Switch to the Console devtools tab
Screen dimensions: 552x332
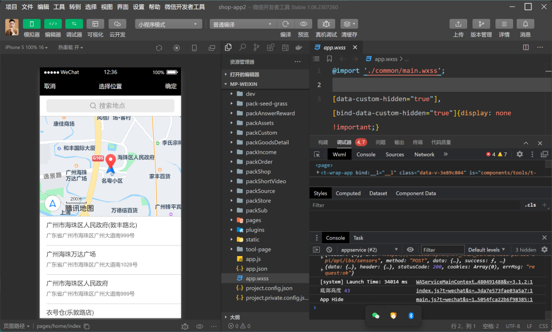click(x=366, y=154)
